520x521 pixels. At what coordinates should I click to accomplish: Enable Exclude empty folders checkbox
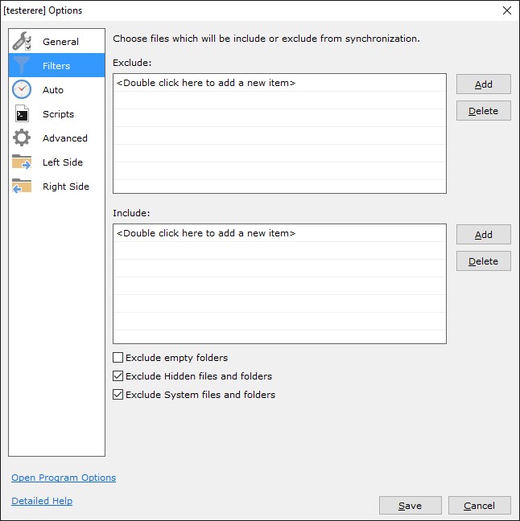(118, 358)
